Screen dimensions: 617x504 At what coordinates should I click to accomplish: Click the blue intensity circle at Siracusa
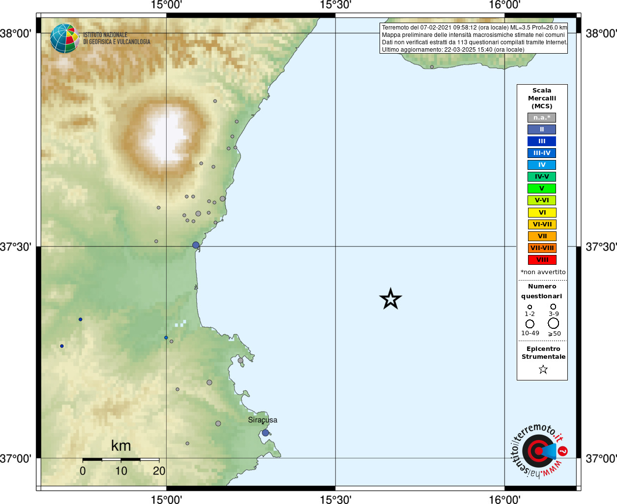[265, 433]
